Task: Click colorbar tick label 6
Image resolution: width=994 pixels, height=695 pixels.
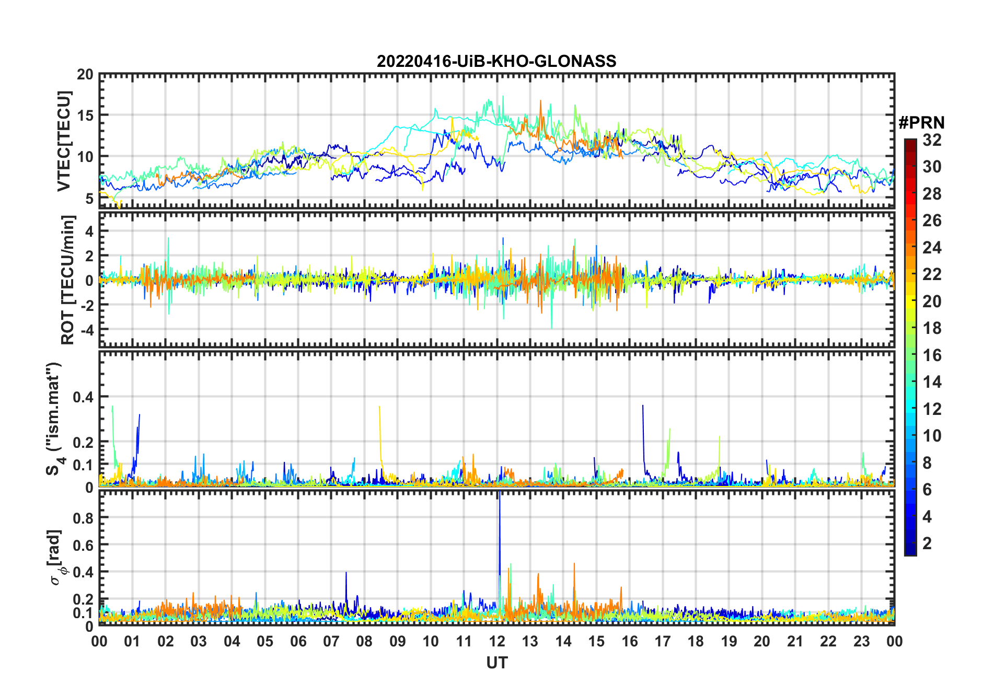Action: pos(927,490)
